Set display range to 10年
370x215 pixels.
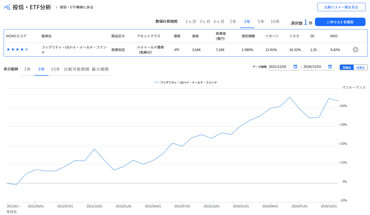pyautogui.click(x=55, y=69)
